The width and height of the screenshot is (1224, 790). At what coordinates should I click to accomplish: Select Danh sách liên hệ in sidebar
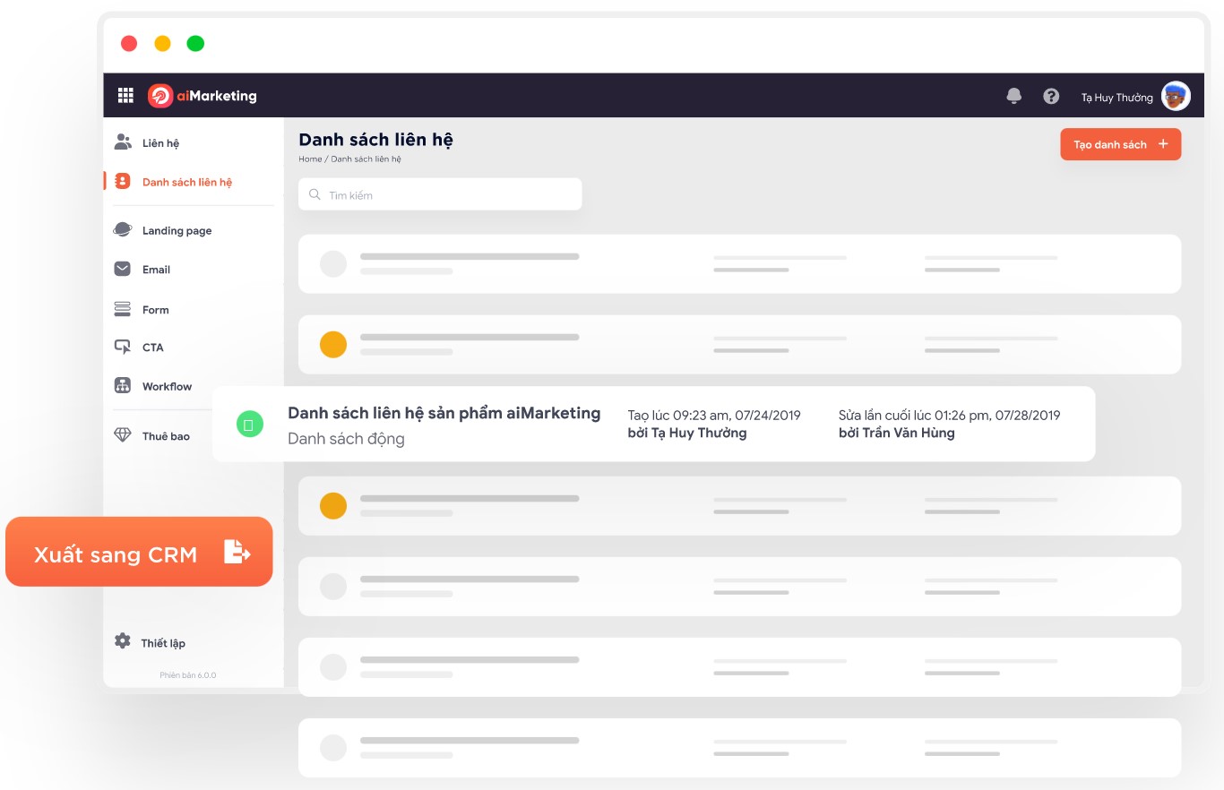coord(187,182)
